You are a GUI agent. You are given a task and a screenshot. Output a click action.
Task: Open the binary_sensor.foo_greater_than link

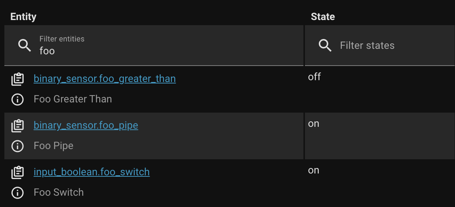point(104,79)
